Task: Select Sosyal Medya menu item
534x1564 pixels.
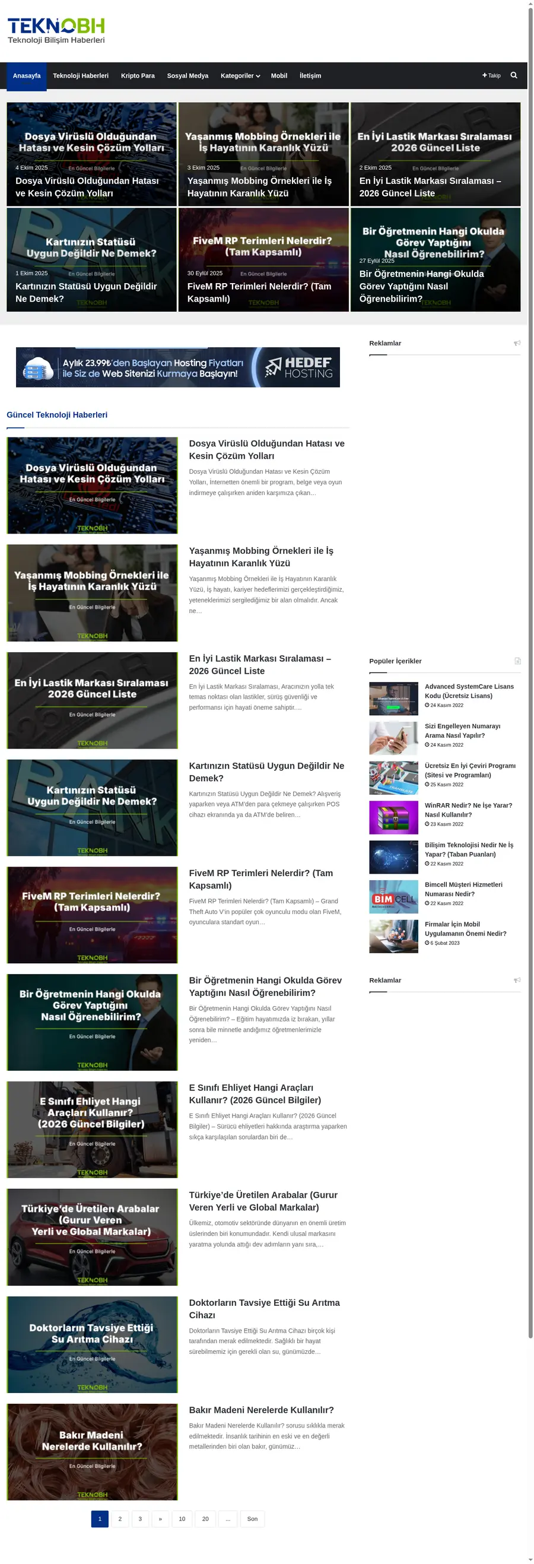Action: [x=187, y=76]
